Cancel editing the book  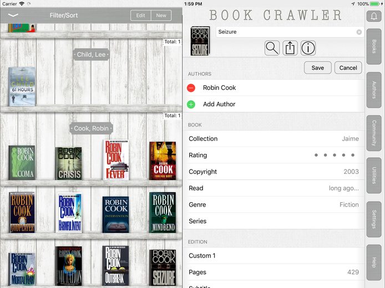point(348,68)
